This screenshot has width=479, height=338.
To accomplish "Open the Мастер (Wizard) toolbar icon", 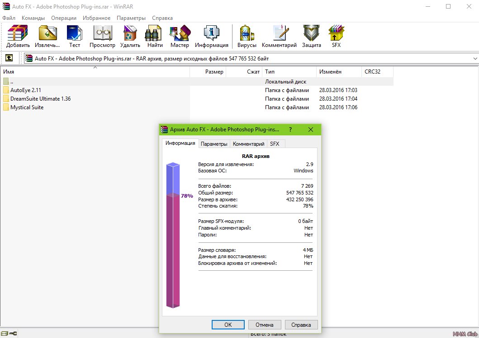I will 180,34.
